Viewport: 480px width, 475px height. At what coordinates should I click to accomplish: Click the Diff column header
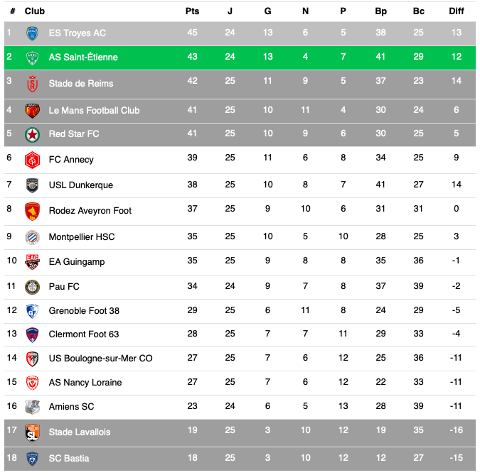coord(457,11)
